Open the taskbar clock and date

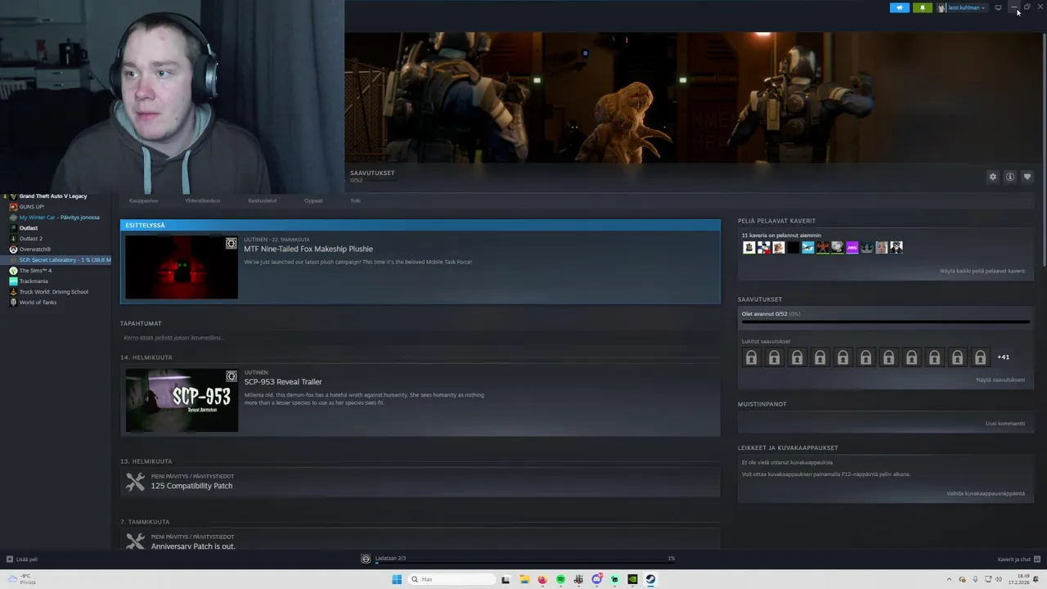(1019, 579)
